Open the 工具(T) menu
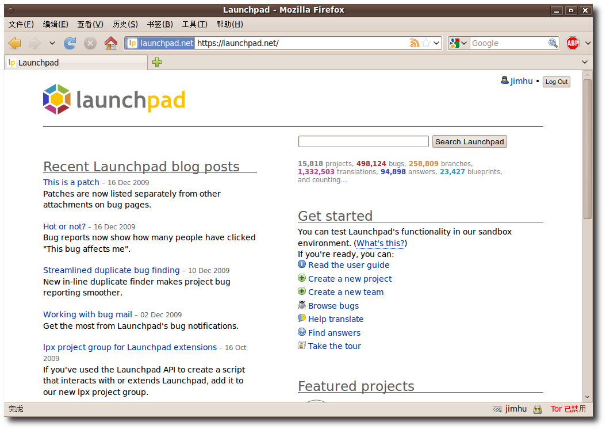606x430 pixels. [194, 24]
